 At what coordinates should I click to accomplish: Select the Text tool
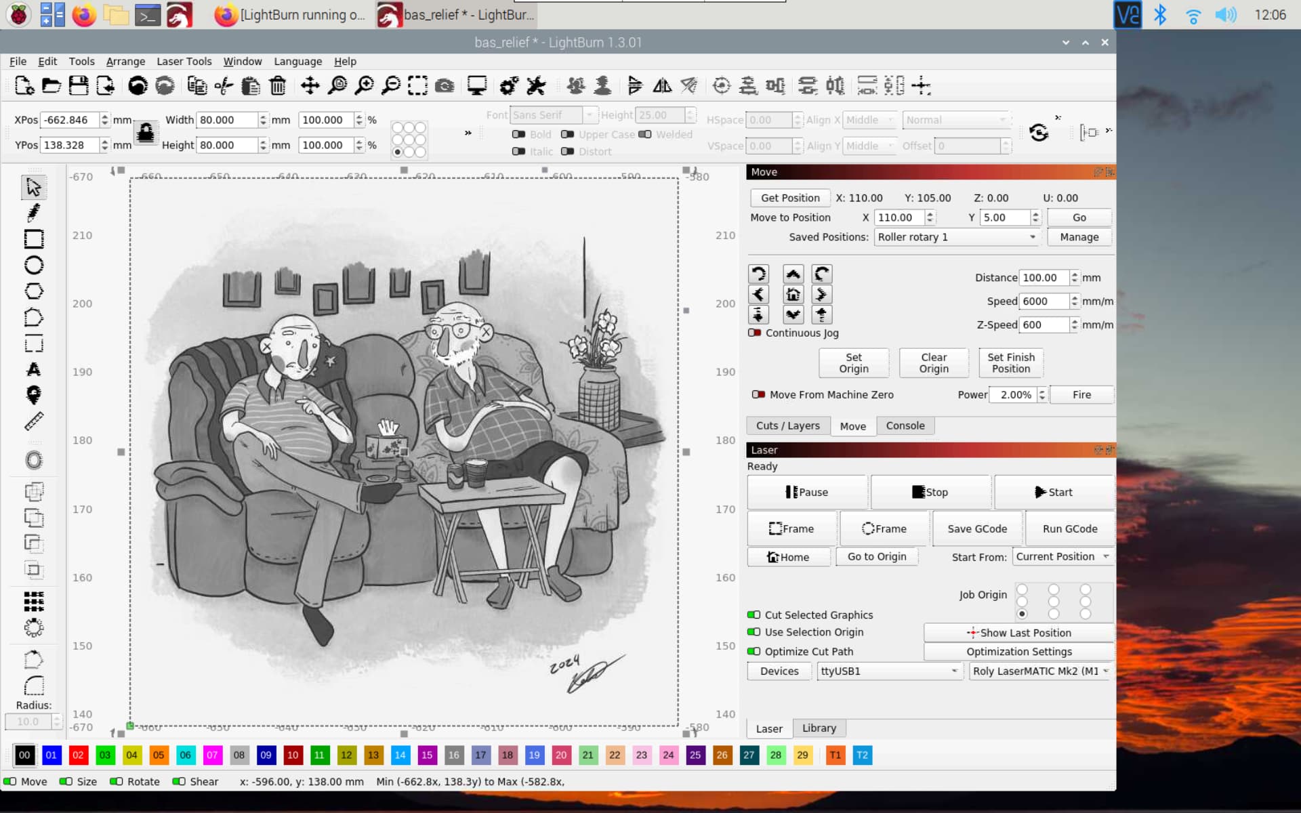pyautogui.click(x=33, y=369)
